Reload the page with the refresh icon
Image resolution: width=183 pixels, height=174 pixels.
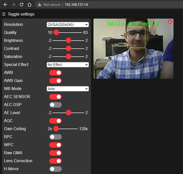coord(22,5)
